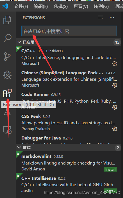Viewport: 123px width, 198px height.
Task: Open the Debug view icon
Action: (7, 75)
